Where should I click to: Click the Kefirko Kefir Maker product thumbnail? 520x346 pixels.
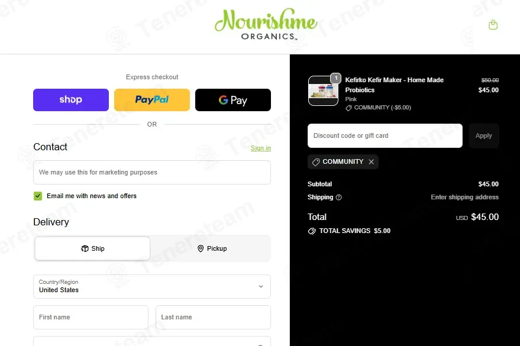point(324,91)
